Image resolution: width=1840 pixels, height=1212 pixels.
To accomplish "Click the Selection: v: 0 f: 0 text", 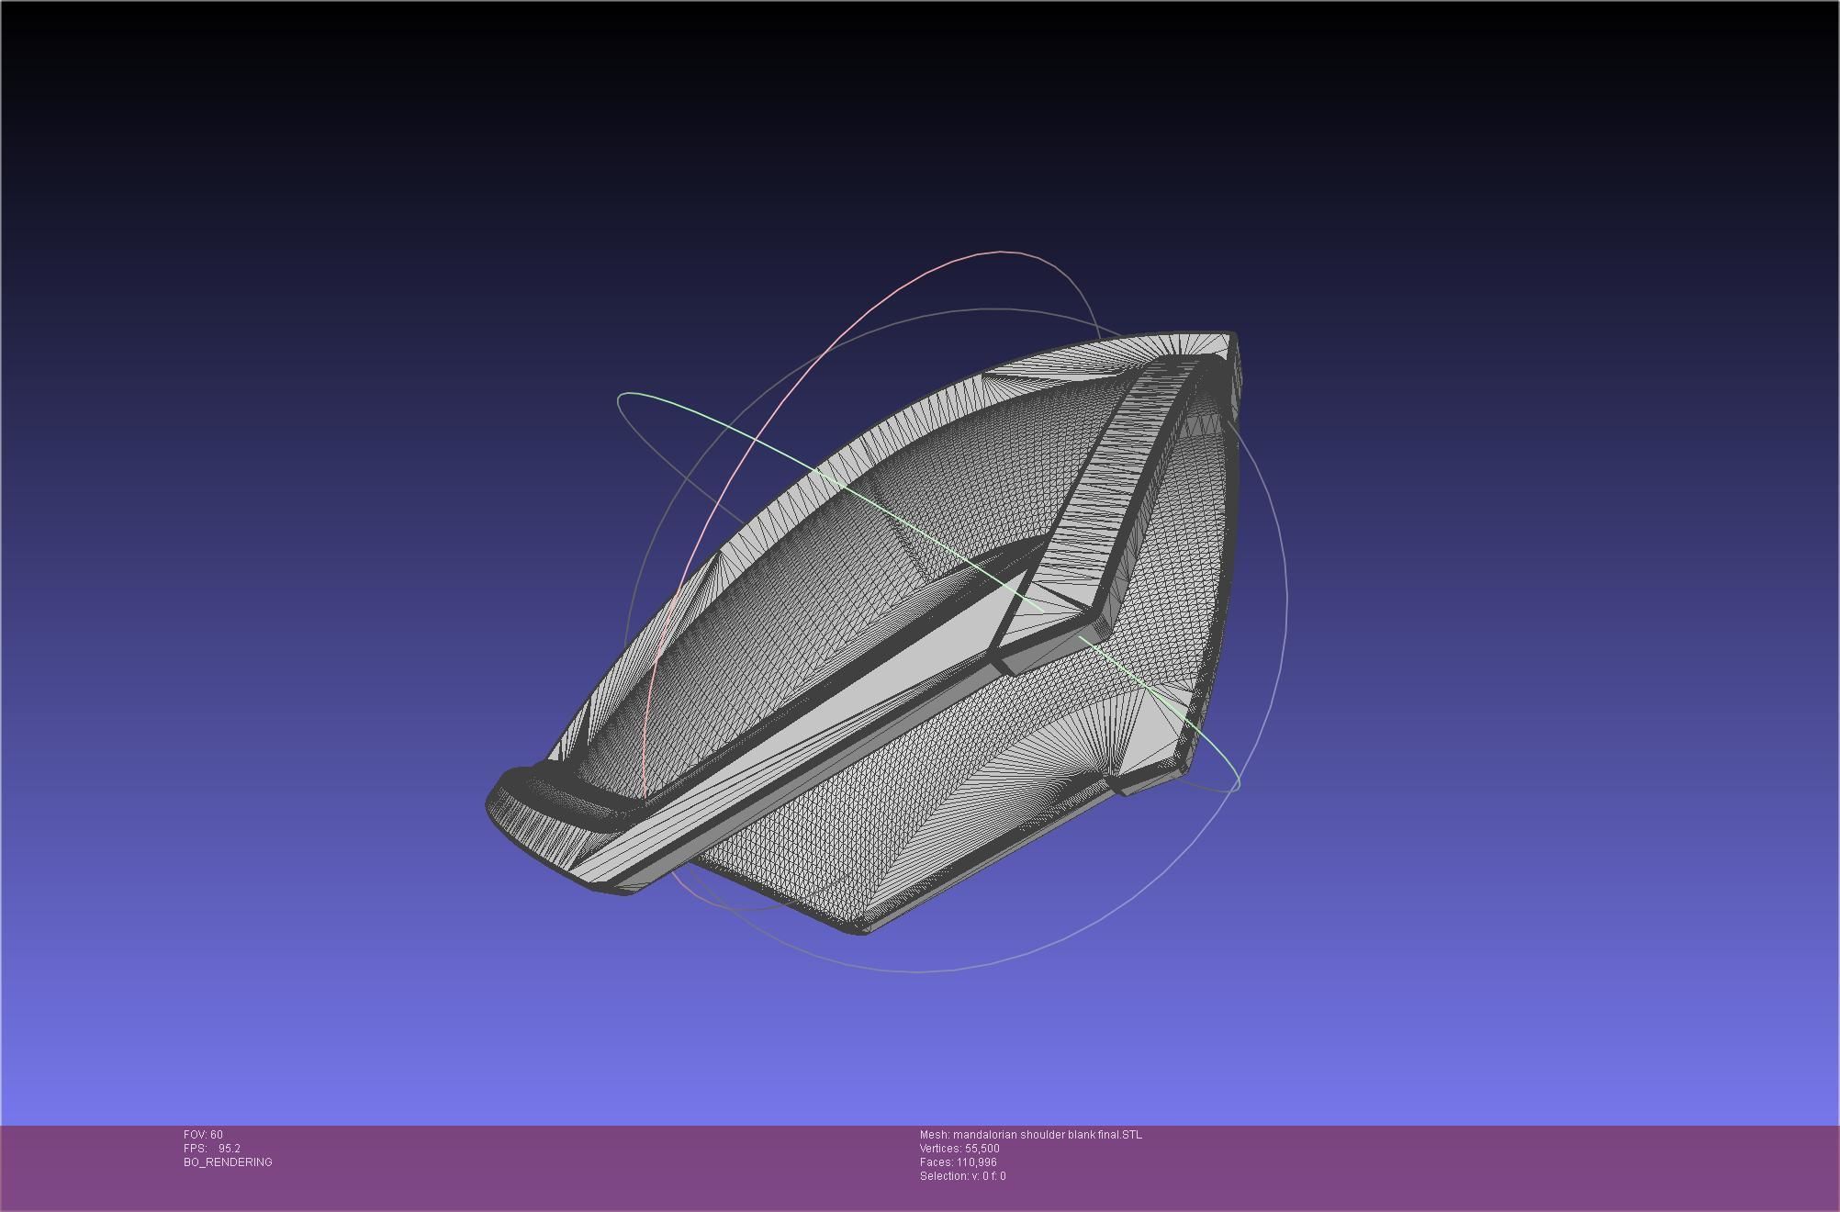I will [963, 1176].
